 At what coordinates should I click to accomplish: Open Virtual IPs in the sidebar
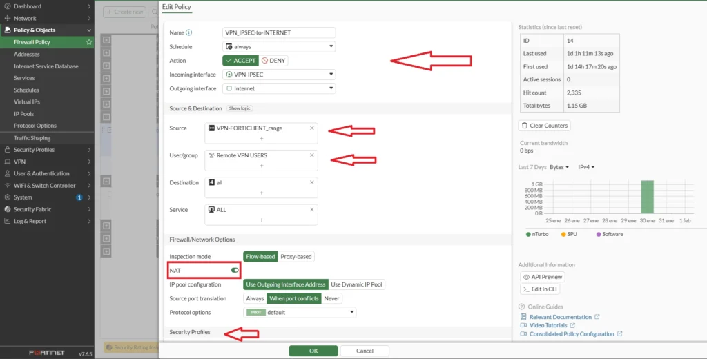pyautogui.click(x=27, y=102)
